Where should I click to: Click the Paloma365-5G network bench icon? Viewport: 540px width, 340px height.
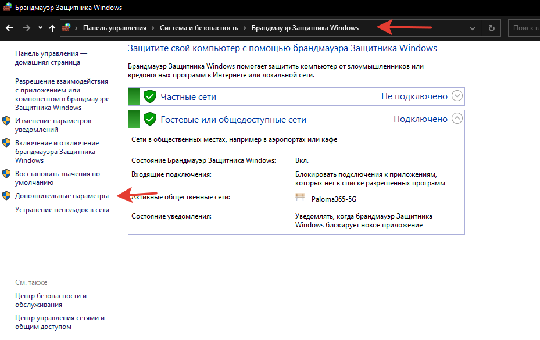(x=300, y=197)
